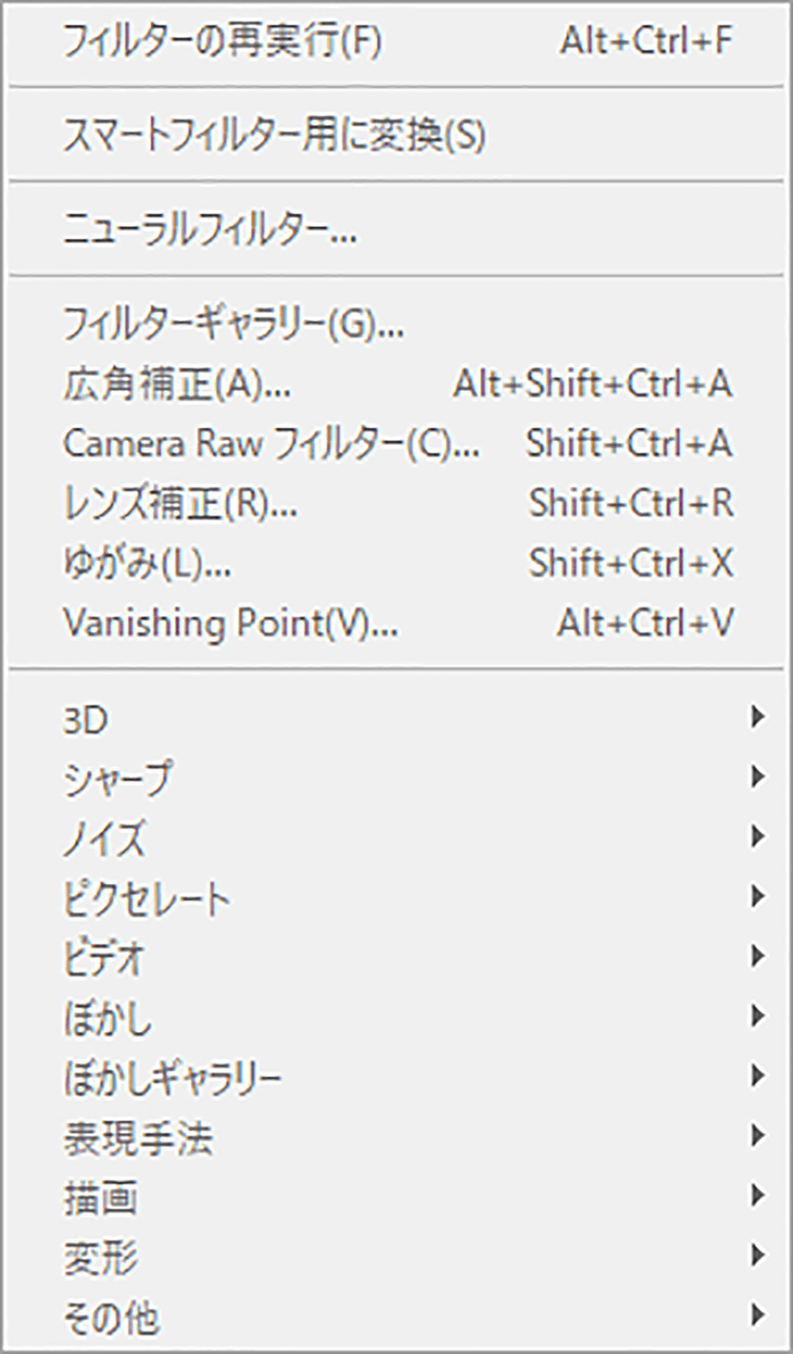This screenshot has width=793, height=1354.
Task: Open ゆがみ(L)... liquify filter
Action: click(x=147, y=563)
